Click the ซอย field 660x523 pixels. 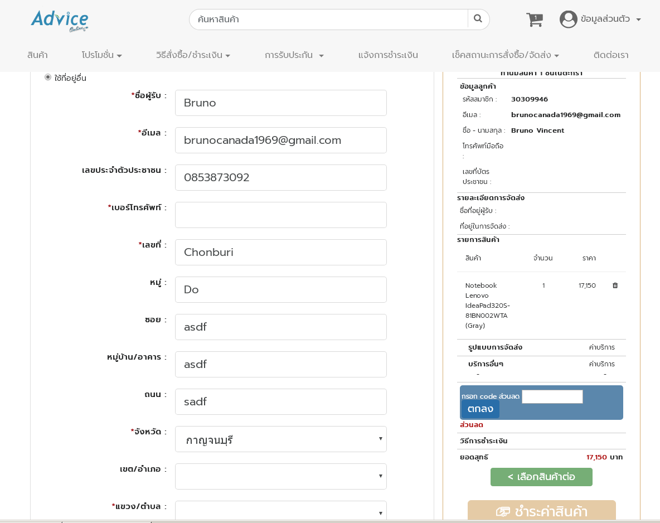(281, 327)
